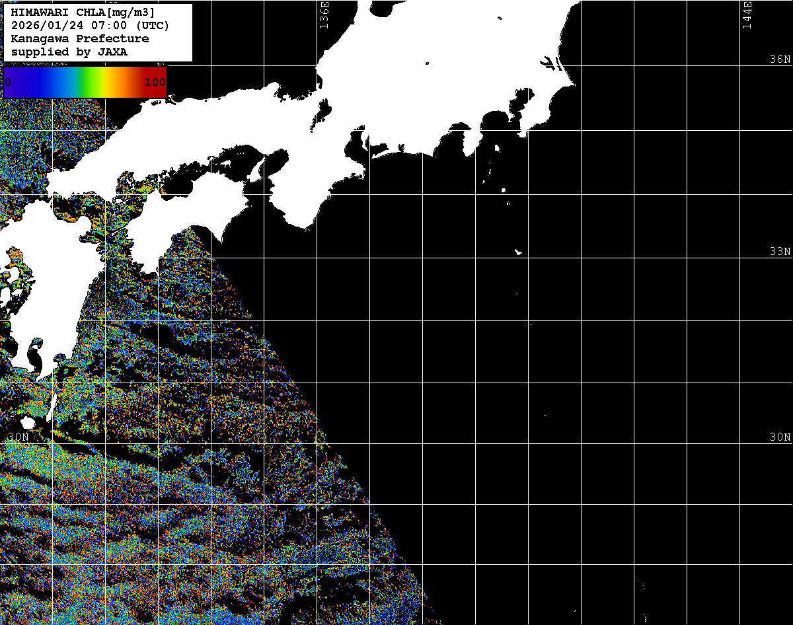
Task: Click the red end of the color scale
Action: click(x=159, y=73)
